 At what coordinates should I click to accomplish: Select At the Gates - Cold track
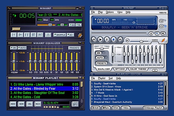(x=44, y=97)
